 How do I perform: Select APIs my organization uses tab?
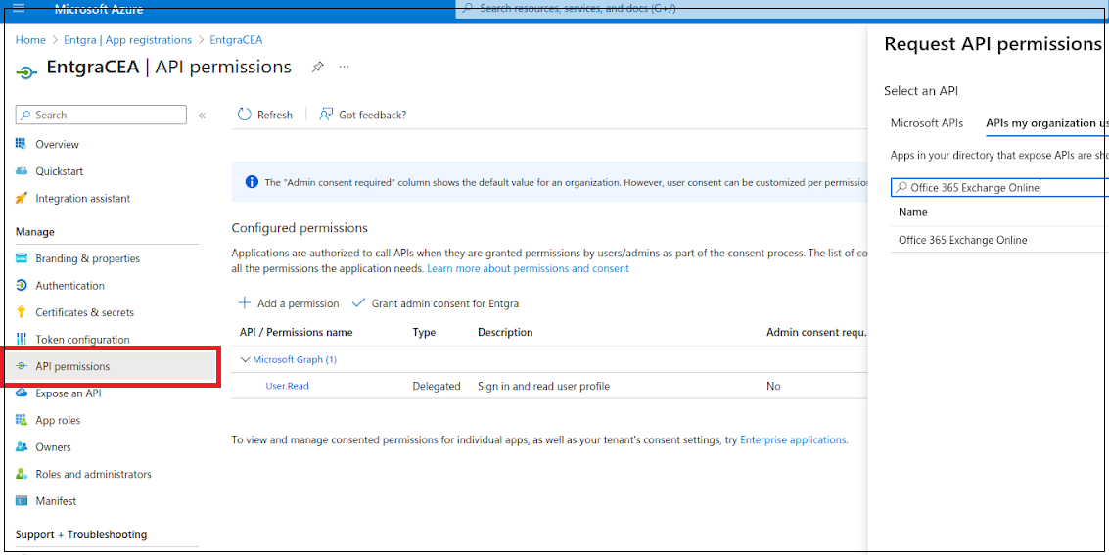[1046, 123]
